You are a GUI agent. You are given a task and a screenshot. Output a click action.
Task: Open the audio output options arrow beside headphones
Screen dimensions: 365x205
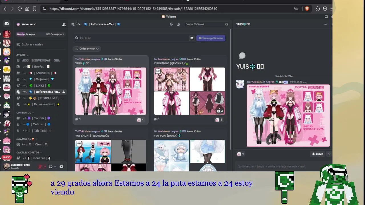pos(55,167)
